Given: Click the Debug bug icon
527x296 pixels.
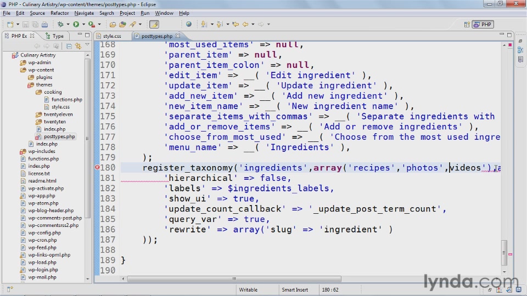Looking at the screenshot, I should point(60,24).
